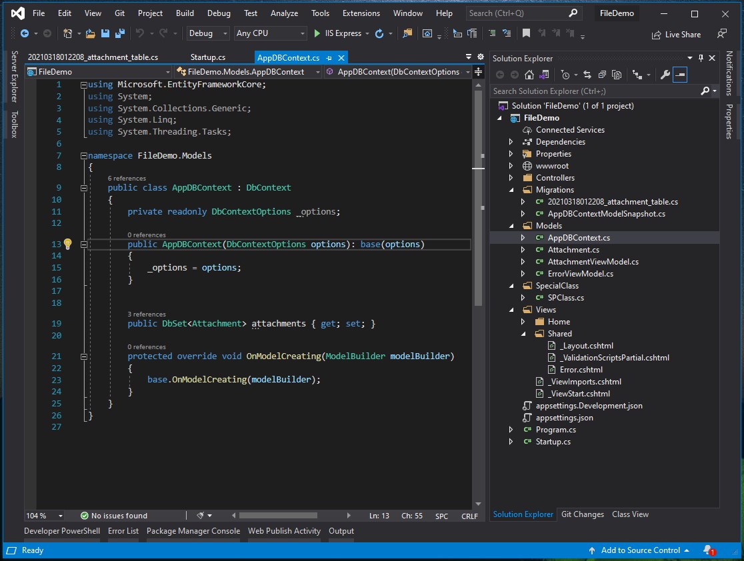
Task: Click the Save All icon in toolbar
Action: [120, 33]
